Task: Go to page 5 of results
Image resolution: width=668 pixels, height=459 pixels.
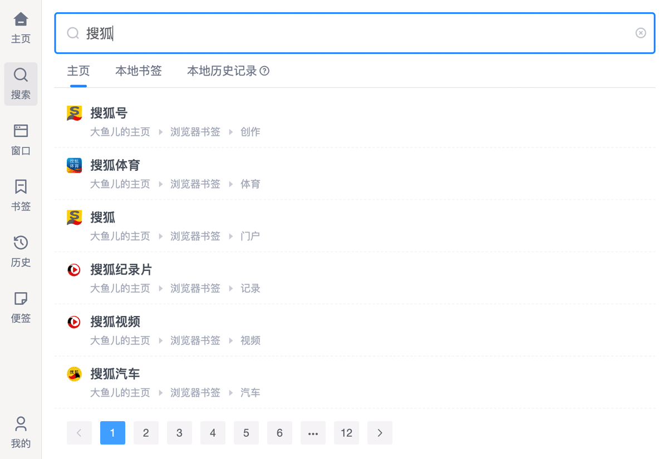Action: point(246,433)
